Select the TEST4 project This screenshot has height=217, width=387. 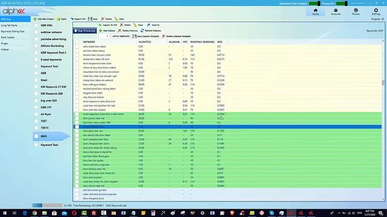44,128
